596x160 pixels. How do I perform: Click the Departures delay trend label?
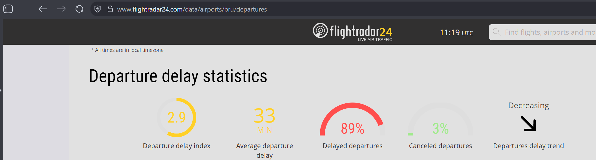[x=528, y=146]
